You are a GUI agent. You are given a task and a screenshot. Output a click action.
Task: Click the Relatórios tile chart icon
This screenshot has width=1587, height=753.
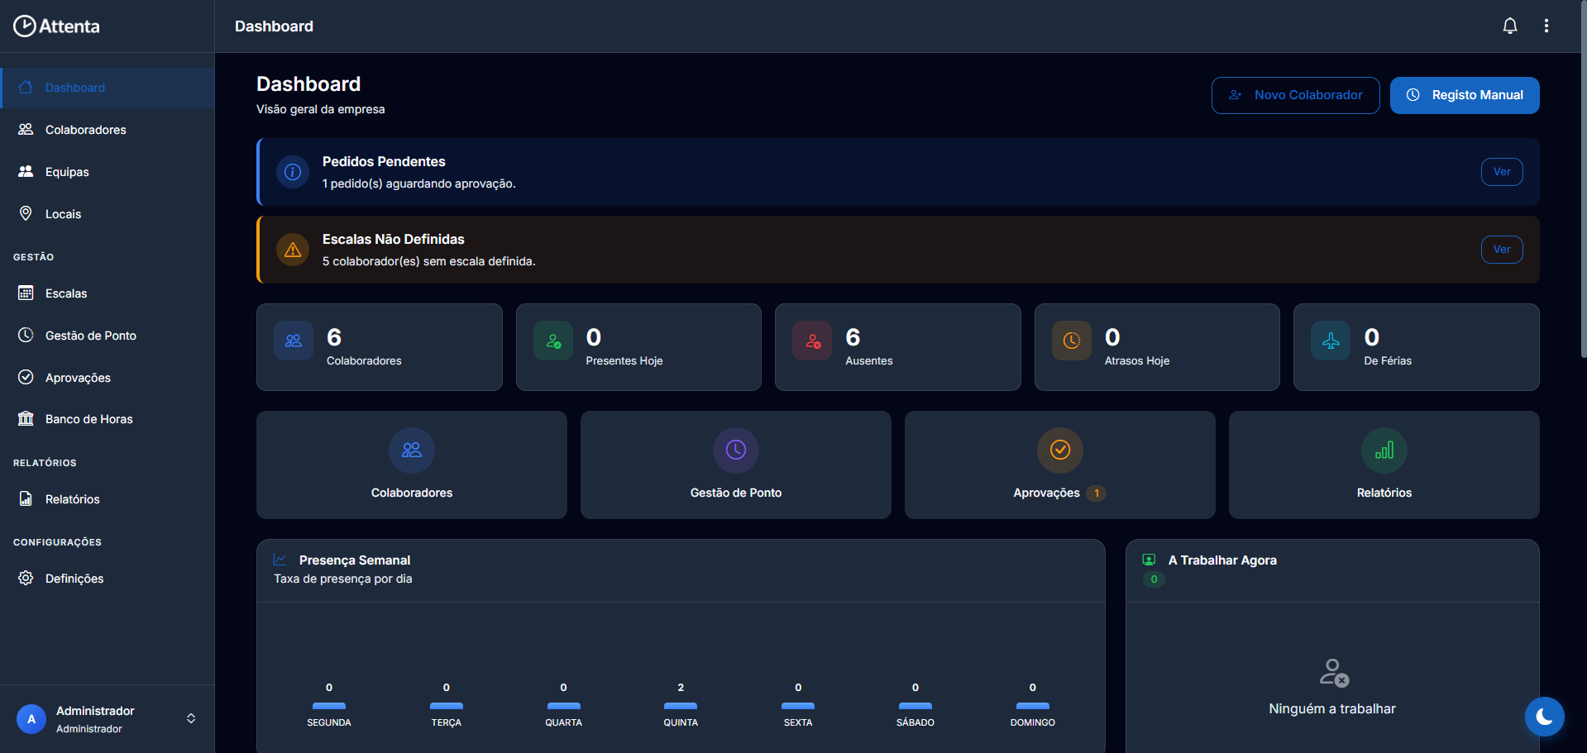point(1384,450)
